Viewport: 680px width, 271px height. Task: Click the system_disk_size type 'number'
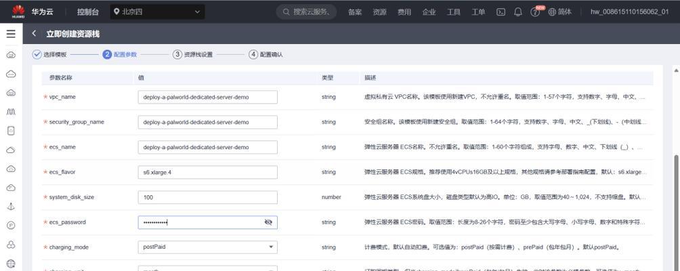tap(331, 197)
